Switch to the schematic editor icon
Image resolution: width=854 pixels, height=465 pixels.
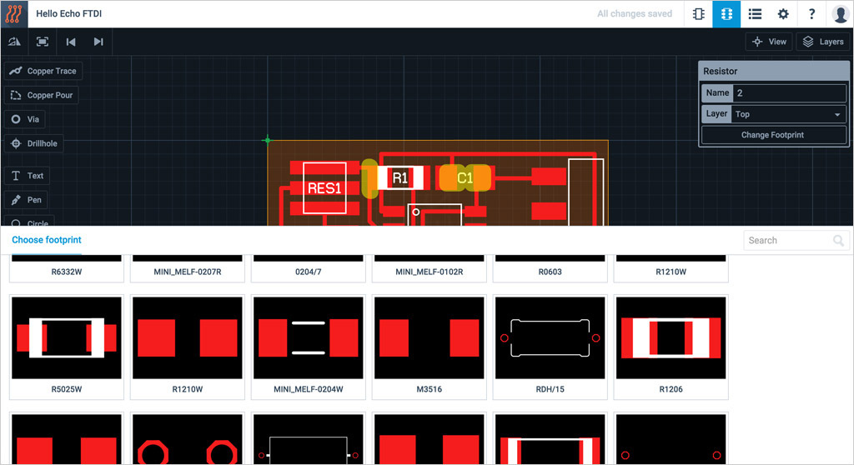[698, 14]
